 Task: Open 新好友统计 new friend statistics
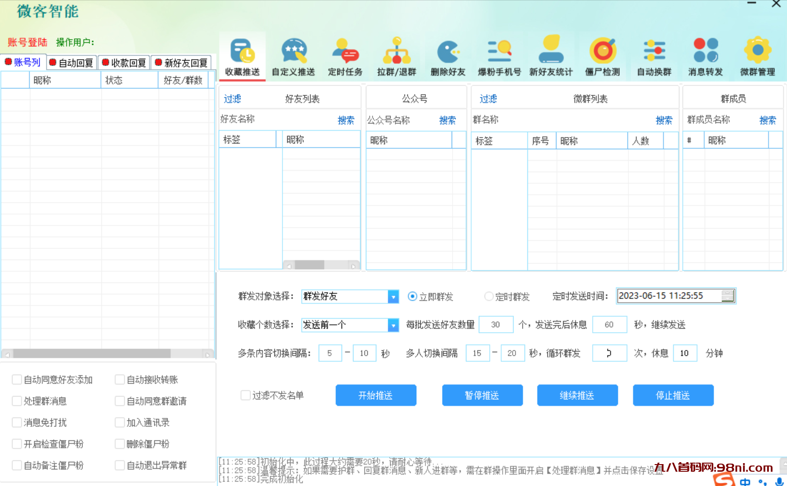[x=551, y=56]
